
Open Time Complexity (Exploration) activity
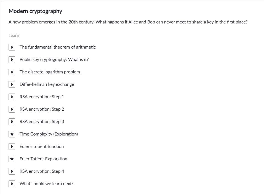49,134
